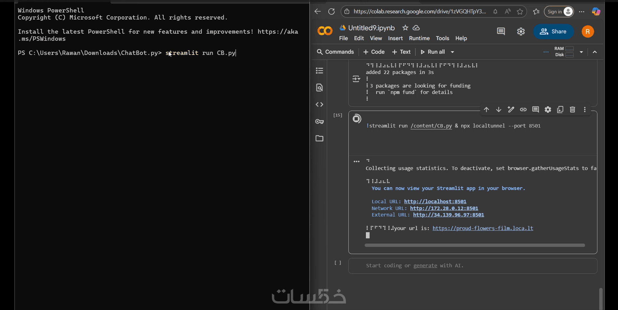Add a new Text cell

pyautogui.click(x=401, y=52)
